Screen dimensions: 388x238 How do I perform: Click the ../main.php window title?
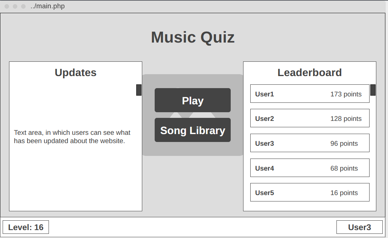47,6
